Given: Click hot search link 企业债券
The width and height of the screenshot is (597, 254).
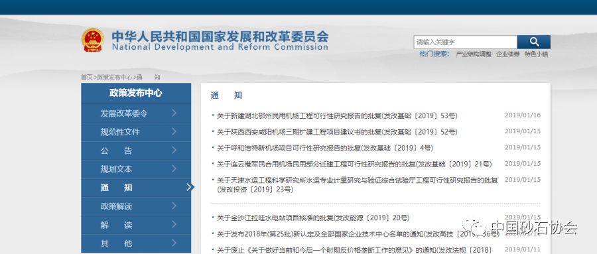Looking at the screenshot, I should [x=508, y=54].
